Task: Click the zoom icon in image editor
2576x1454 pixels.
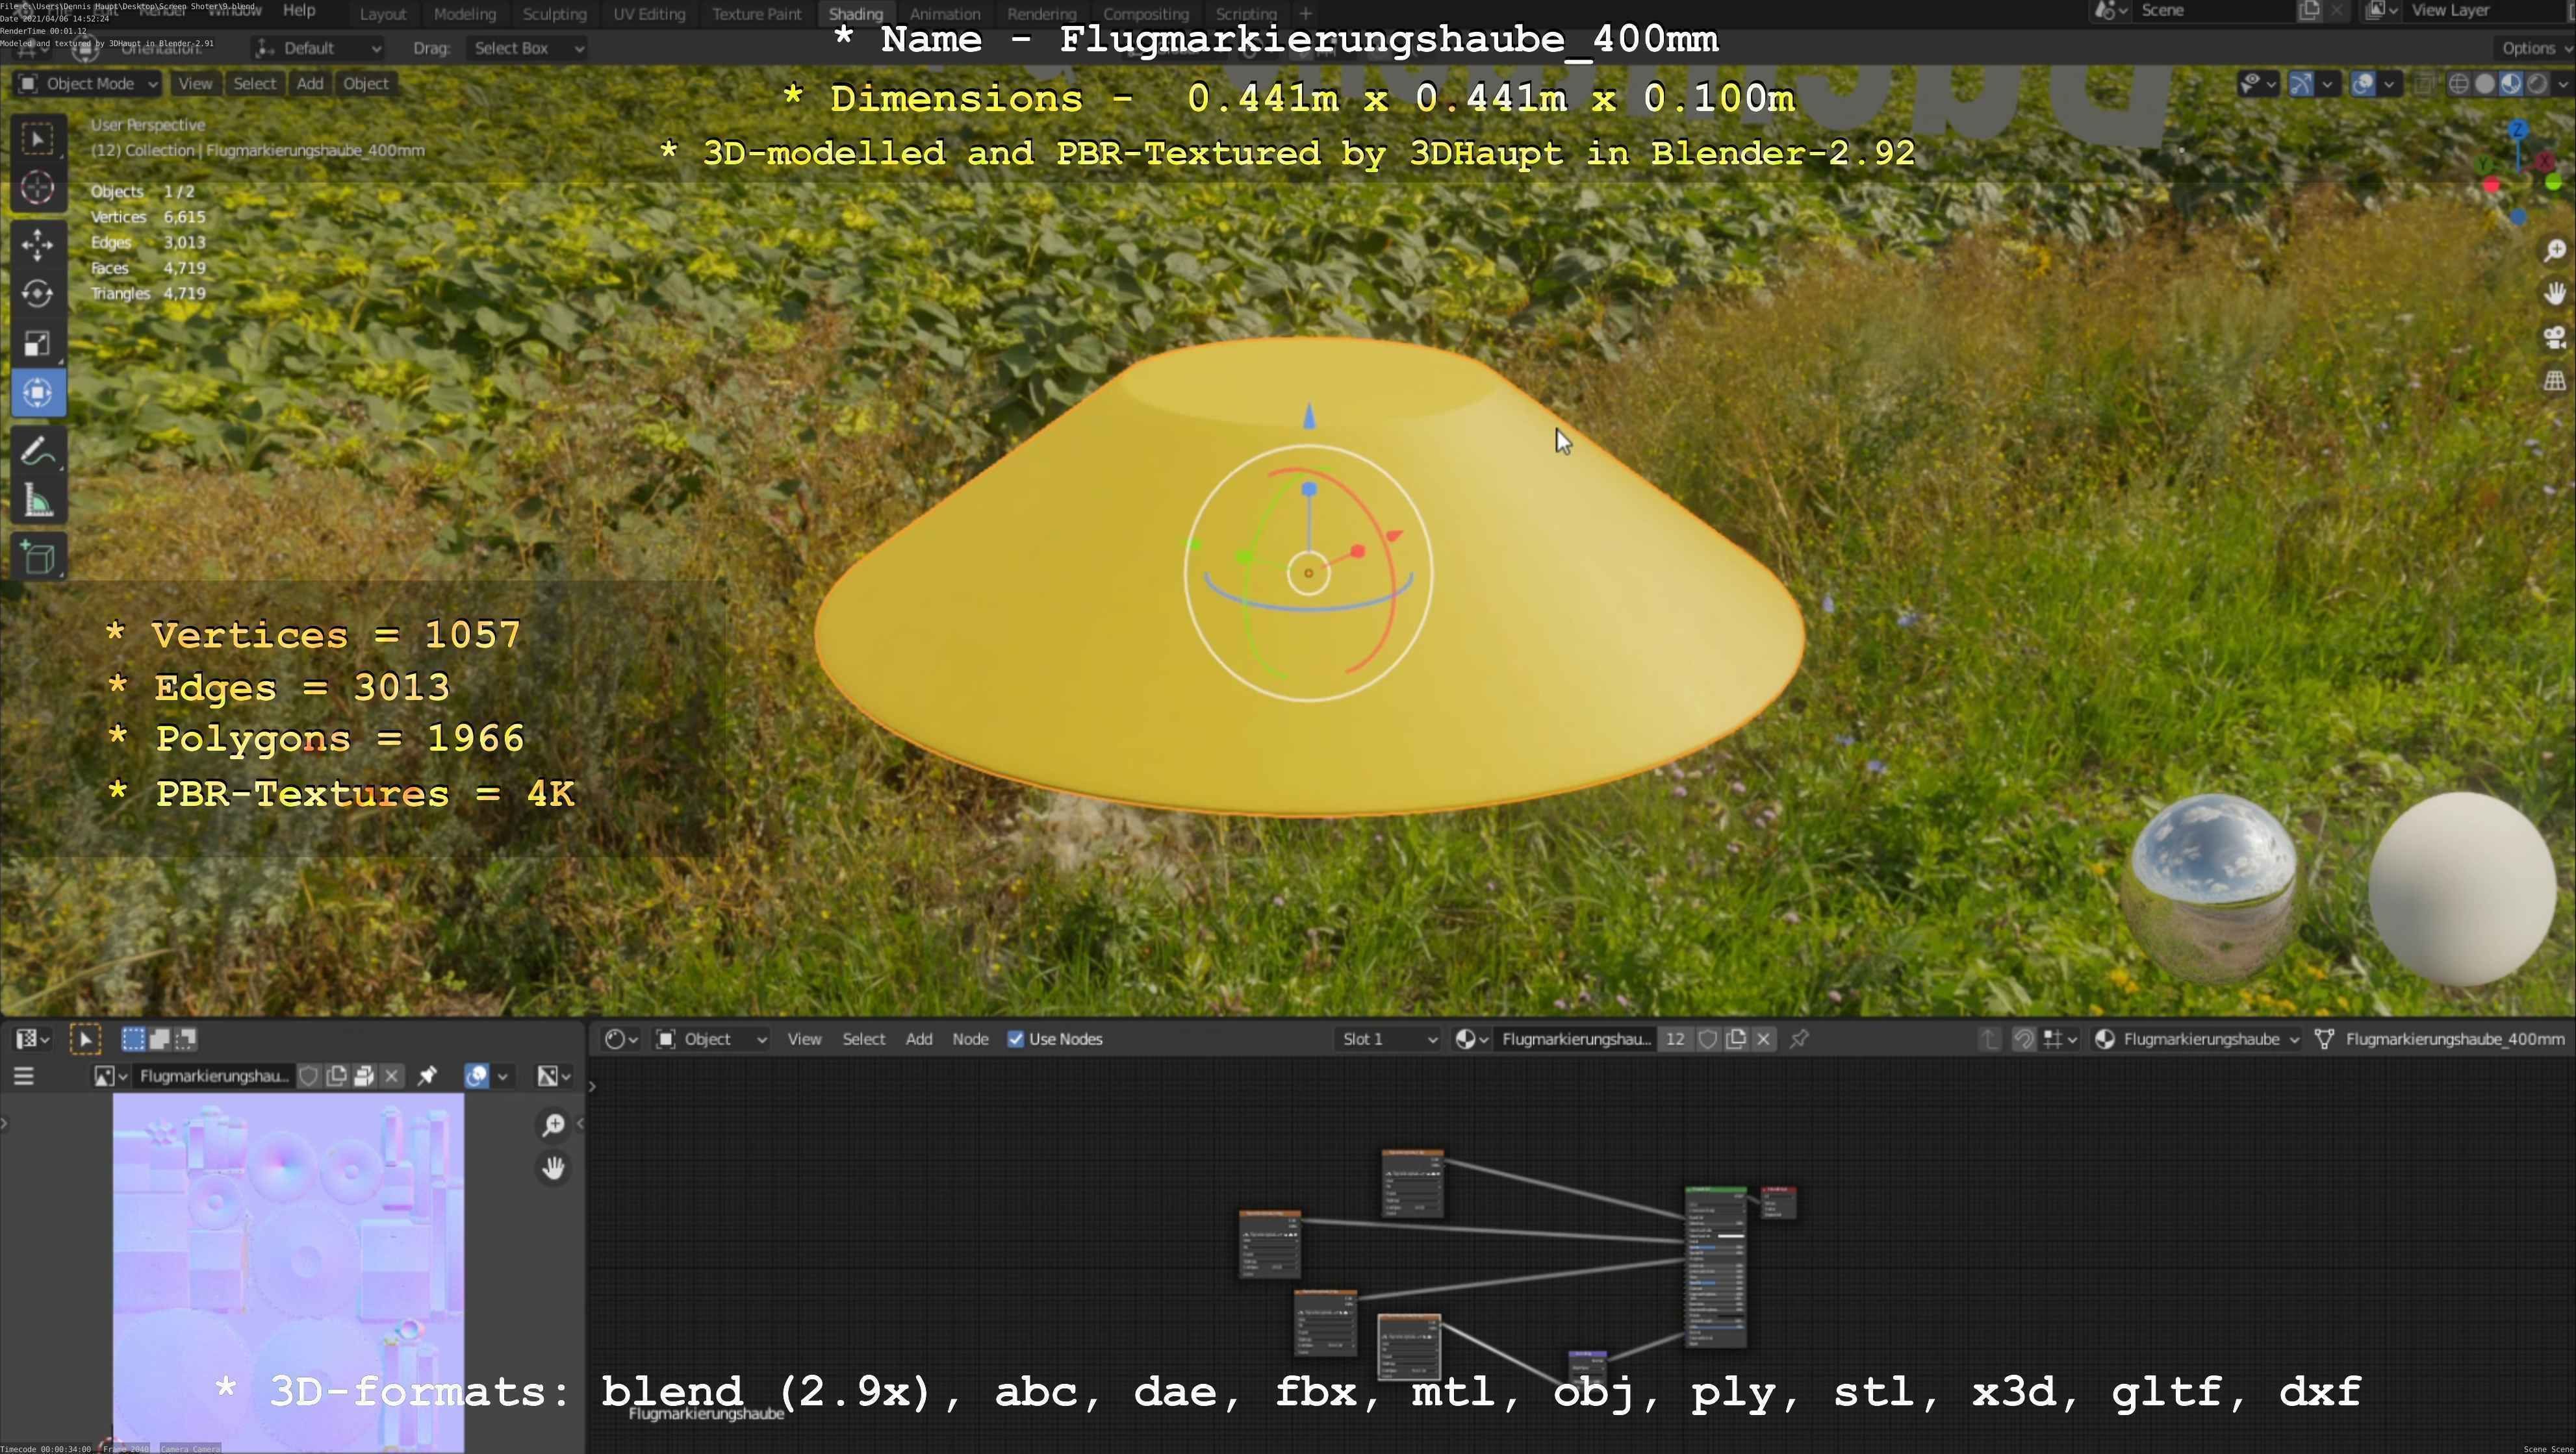Action: click(x=553, y=1125)
